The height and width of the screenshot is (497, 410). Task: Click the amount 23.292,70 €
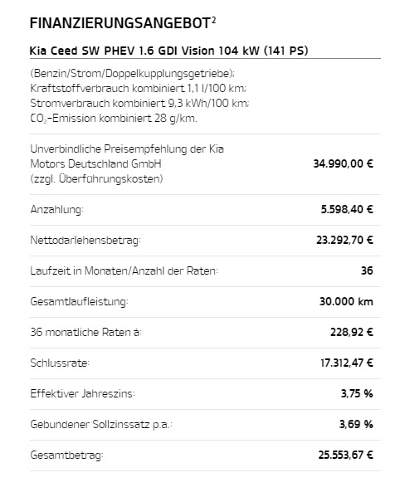344,241
